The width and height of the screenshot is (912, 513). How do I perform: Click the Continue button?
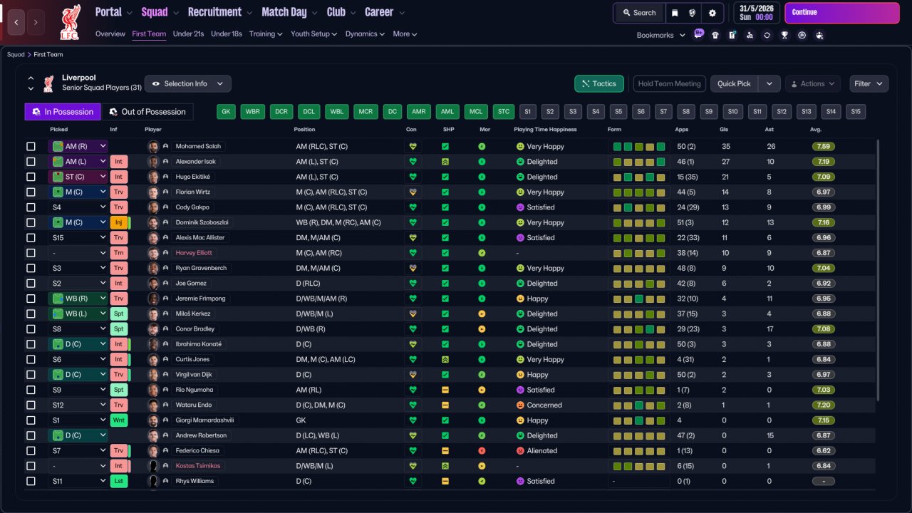click(x=841, y=13)
